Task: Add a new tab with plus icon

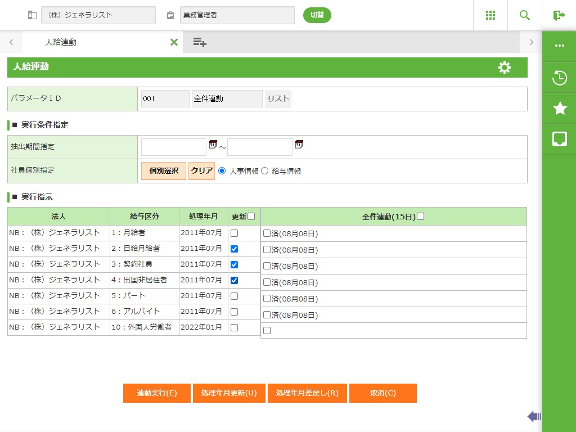Action: point(200,42)
